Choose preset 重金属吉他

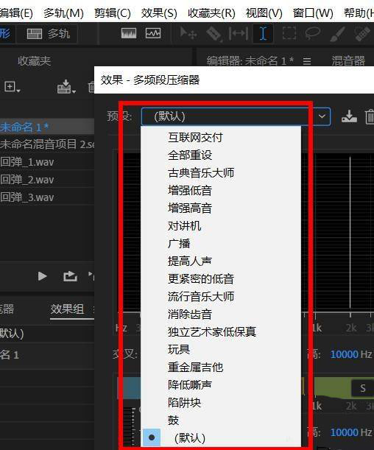221,368
